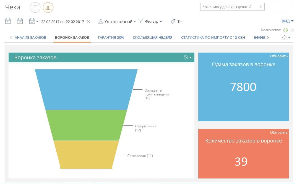Open analytics chart view icon

[48, 7]
